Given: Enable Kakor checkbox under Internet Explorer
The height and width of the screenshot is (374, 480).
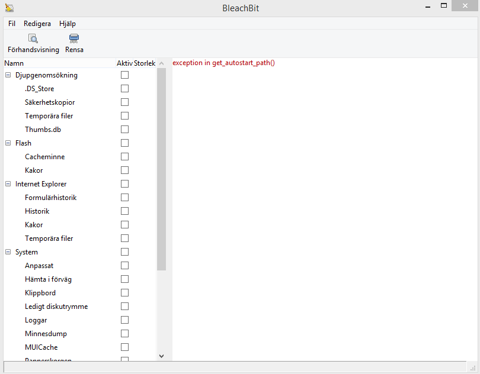Looking at the screenshot, I should click(x=124, y=224).
